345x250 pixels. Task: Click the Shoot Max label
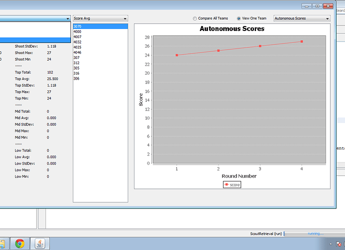tap(24, 53)
